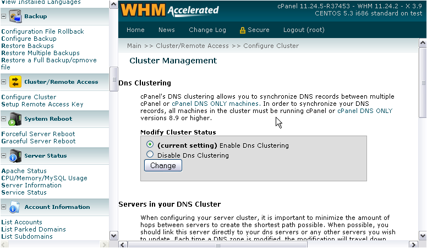Open Configuration File Rollback
The height and width of the screenshot is (248, 427).
click(42, 31)
